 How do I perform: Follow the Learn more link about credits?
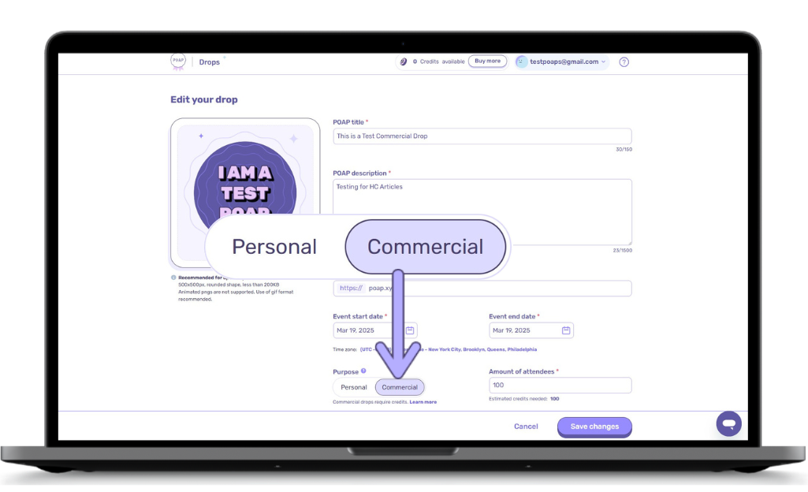click(x=423, y=402)
